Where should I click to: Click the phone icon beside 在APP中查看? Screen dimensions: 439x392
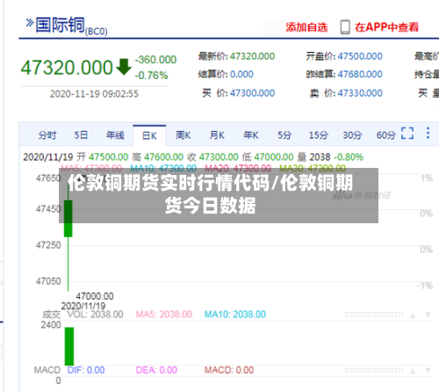pyautogui.click(x=345, y=27)
